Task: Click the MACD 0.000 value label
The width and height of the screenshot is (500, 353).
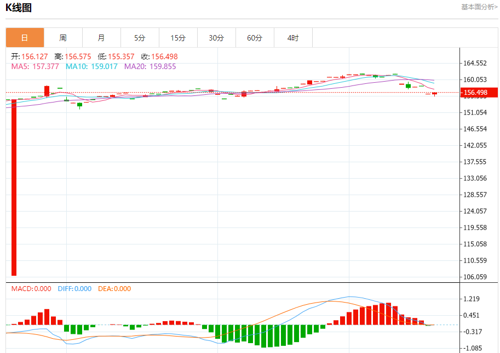Action: (x=31, y=289)
